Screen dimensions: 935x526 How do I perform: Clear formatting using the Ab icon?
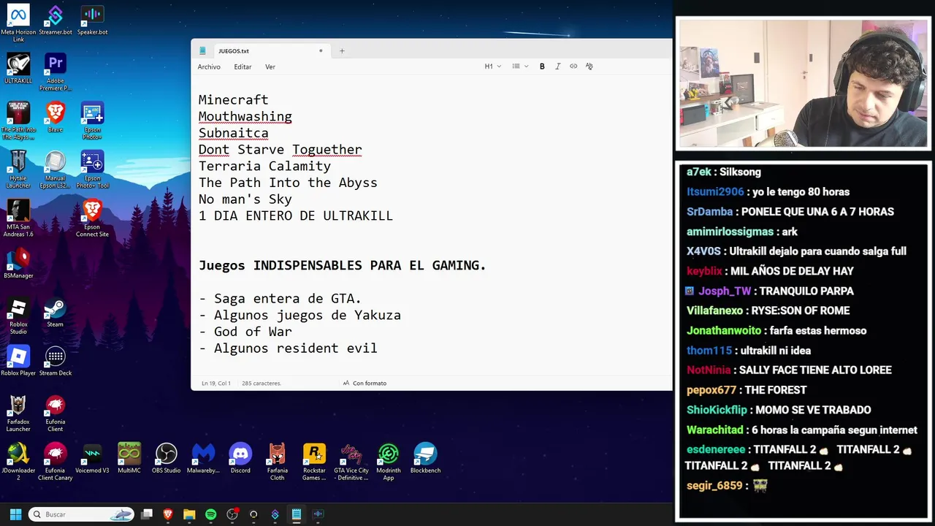(589, 66)
